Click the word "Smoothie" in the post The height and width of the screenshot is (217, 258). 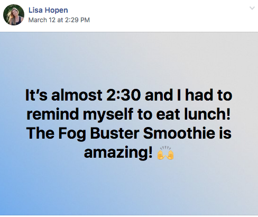179,133
